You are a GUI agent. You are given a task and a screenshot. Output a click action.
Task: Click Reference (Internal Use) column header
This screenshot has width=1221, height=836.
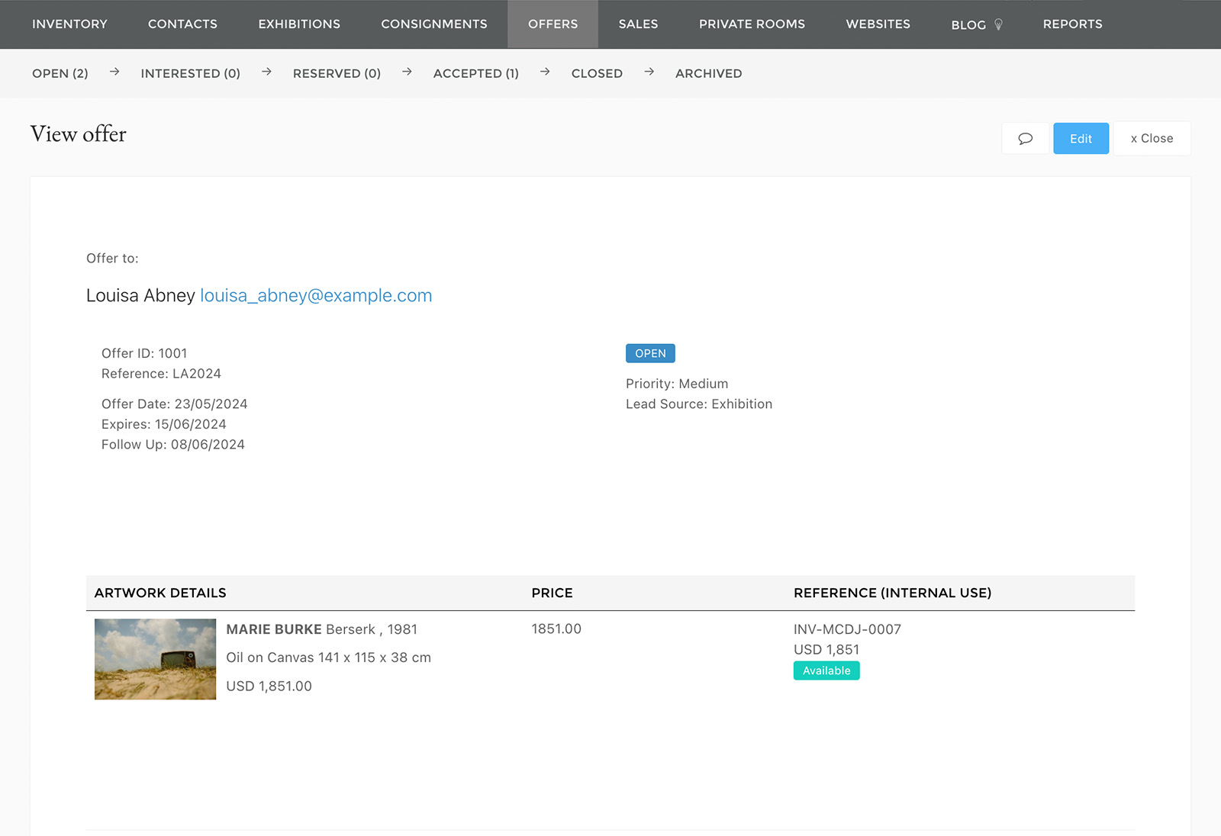892,593
